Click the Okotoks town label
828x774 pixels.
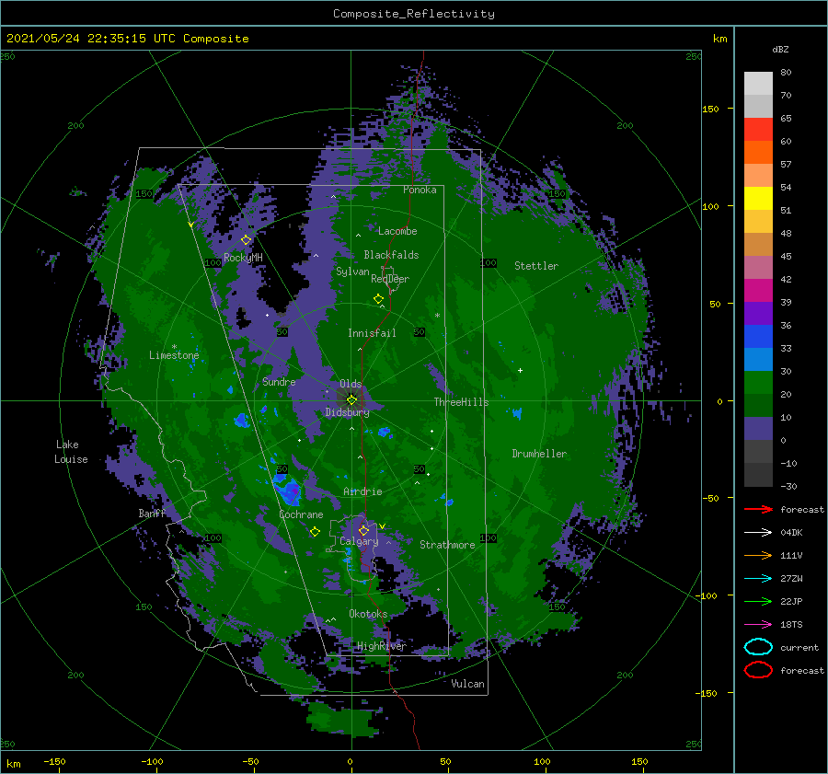tap(368, 614)
